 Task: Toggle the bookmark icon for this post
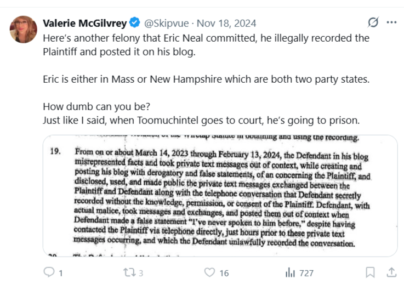[x=371, y=272]
